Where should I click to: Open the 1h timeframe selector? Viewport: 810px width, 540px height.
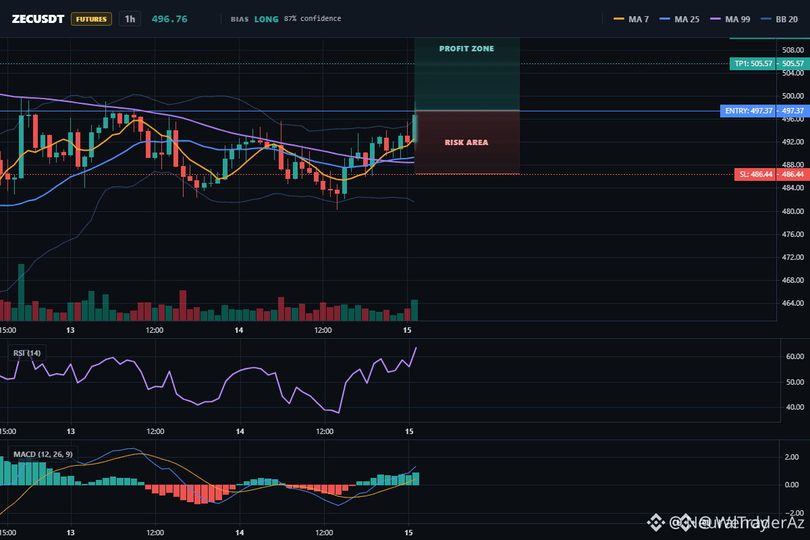pyautogui.click(x=130, y=19)
